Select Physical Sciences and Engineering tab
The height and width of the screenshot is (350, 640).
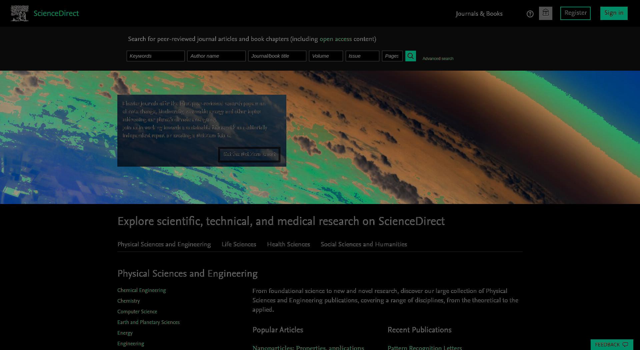point(164,244)
